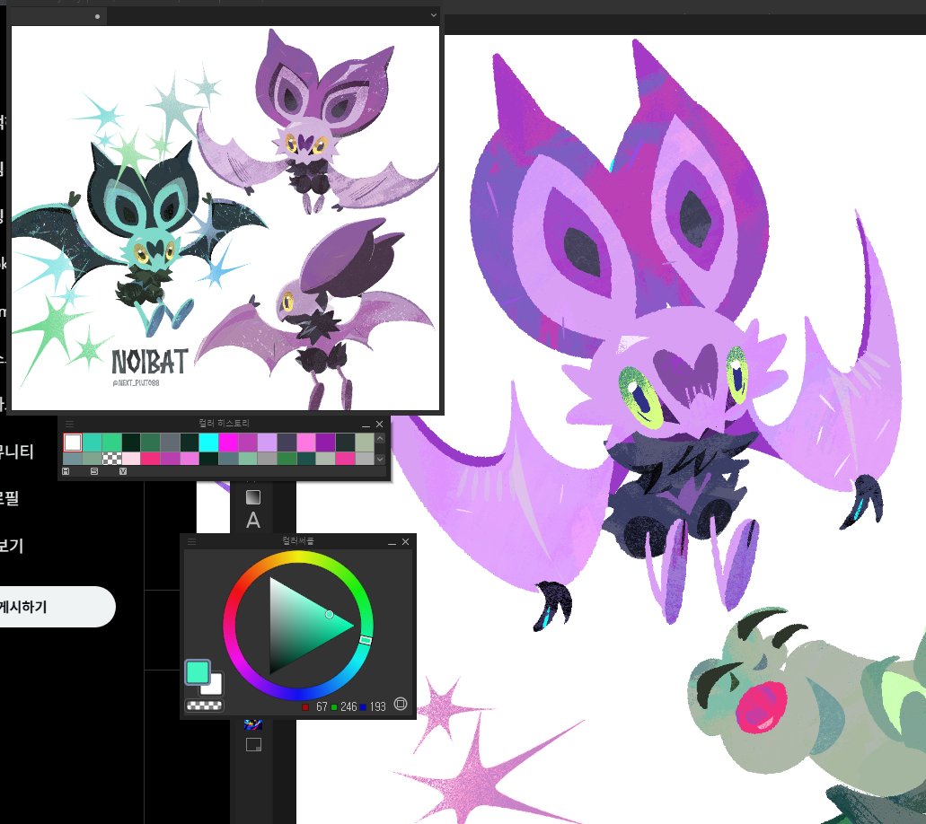This screenshot has width=926, height=824.
Task: Click the red R channel indicator square
Action: pos(305,706)
